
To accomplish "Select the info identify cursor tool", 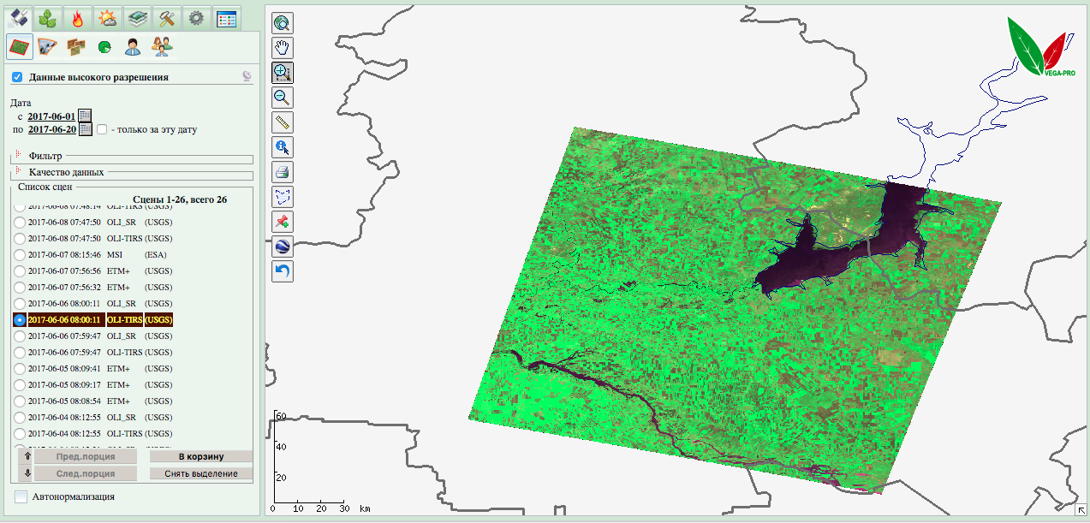I will tap(283, 147).
